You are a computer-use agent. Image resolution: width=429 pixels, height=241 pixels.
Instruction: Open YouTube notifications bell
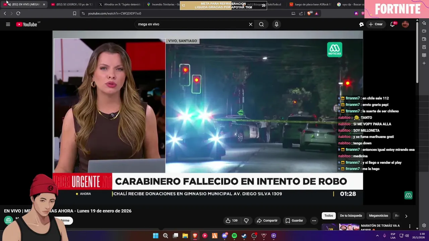tap(392, 24)
